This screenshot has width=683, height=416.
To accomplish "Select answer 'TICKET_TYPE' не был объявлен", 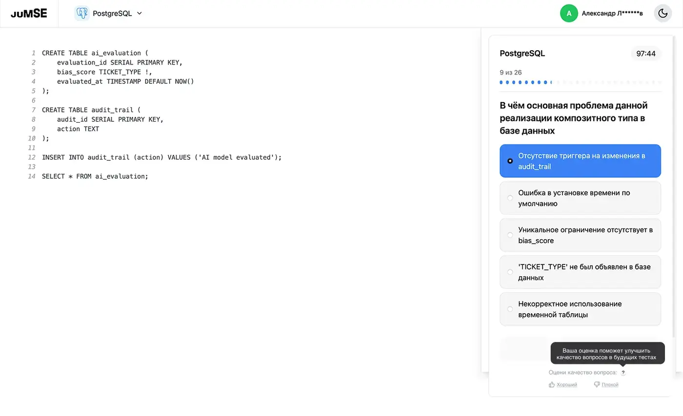I will point(580,272).
